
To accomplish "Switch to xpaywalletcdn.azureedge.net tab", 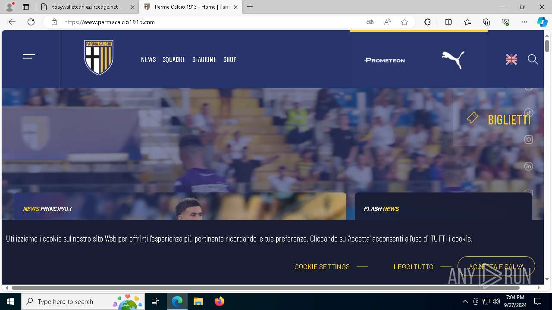I will [x=85, y=7].
